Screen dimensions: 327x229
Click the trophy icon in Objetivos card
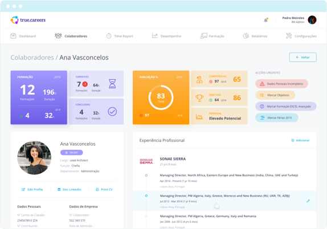tap(199, 98)
